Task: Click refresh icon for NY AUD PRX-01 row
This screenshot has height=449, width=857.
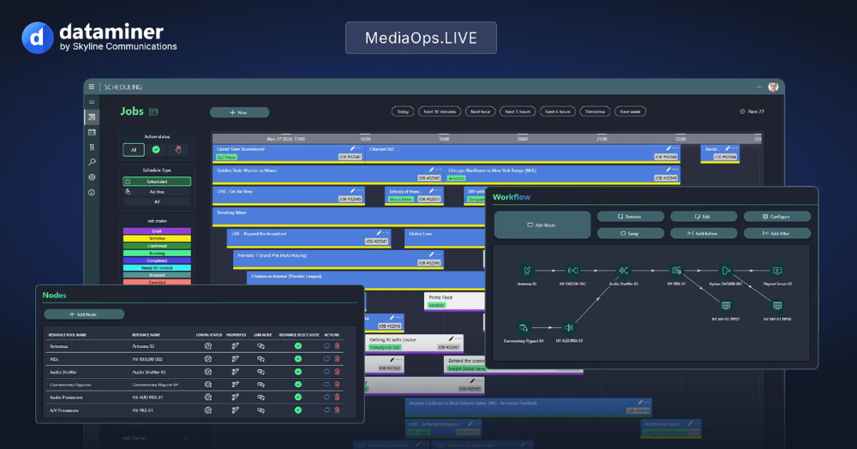Action: [x=326, y=398]
